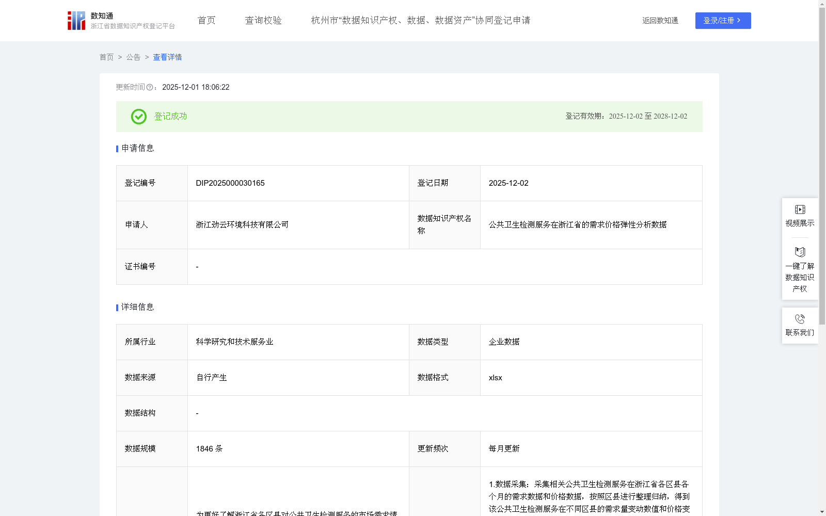Click the 1846 条 data scale value
826x516 pixels.
coord(209,449)
